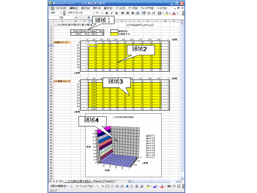This screenshot has height=193, width=257.
Task: Center cell text horizontally
Action: point(127,13)
